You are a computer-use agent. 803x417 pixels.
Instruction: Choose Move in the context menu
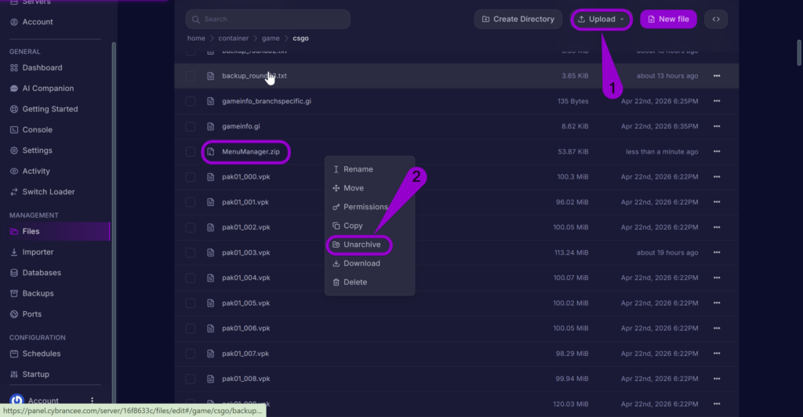pos(369,188)
